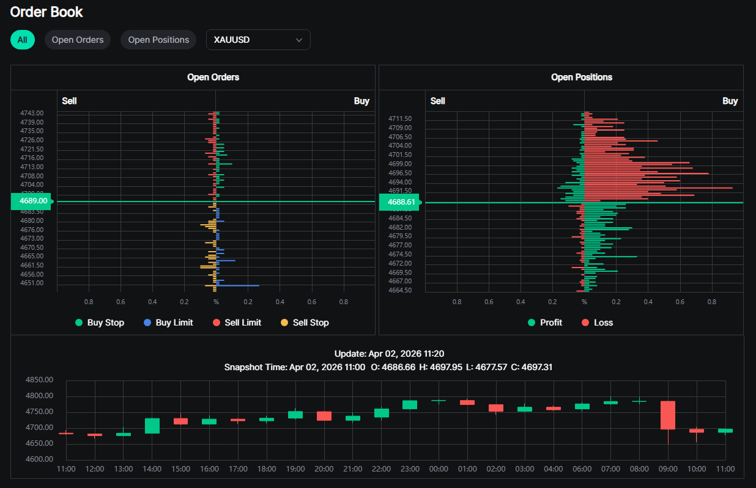The width and height of the screenshot is (756, 488).
Task: Toggle Buy Stop legend green dot
Action: pos(79,322)
